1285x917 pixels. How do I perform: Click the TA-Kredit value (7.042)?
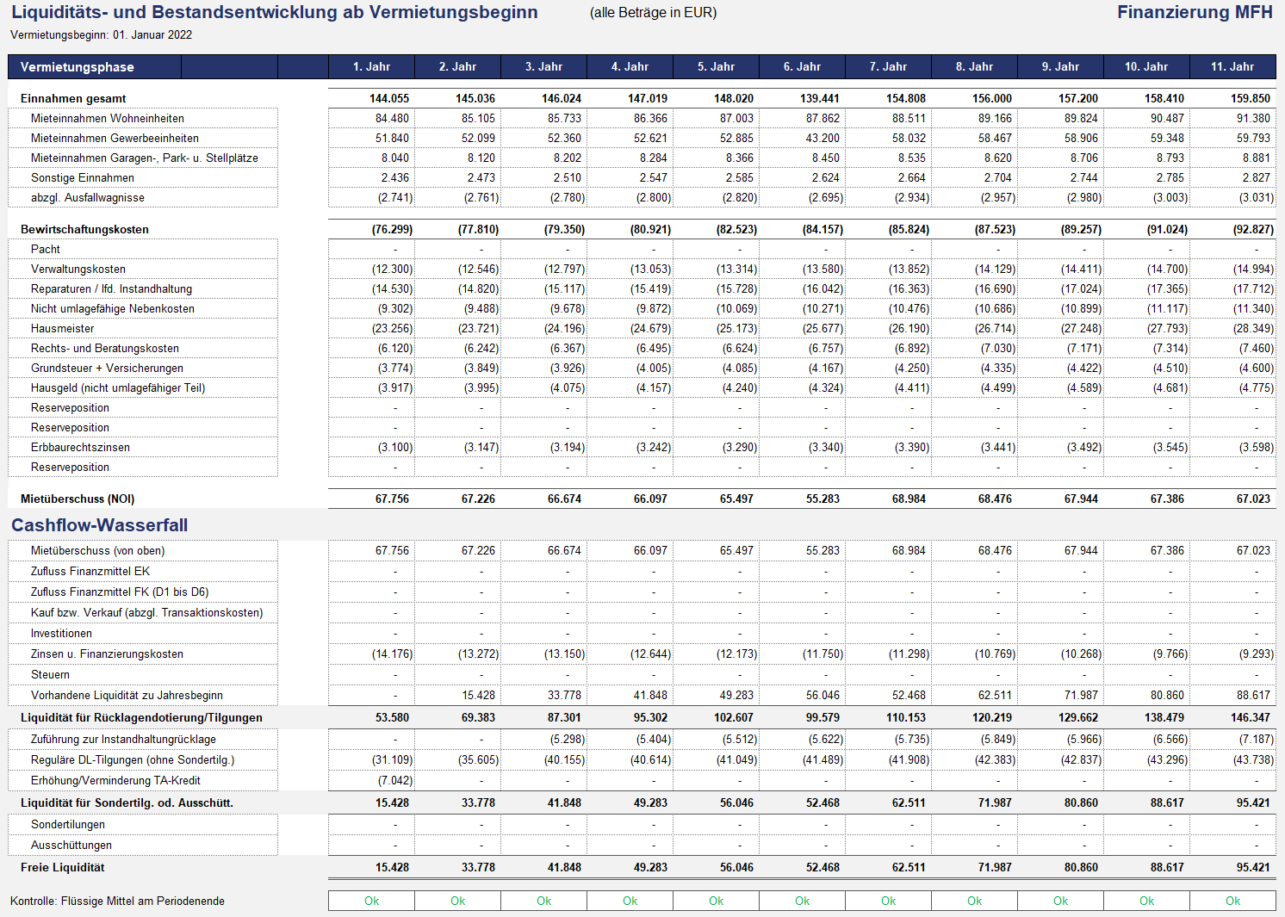point(394,781)
